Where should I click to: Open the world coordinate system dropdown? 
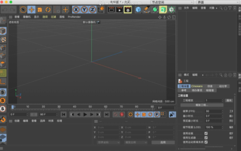108,142
